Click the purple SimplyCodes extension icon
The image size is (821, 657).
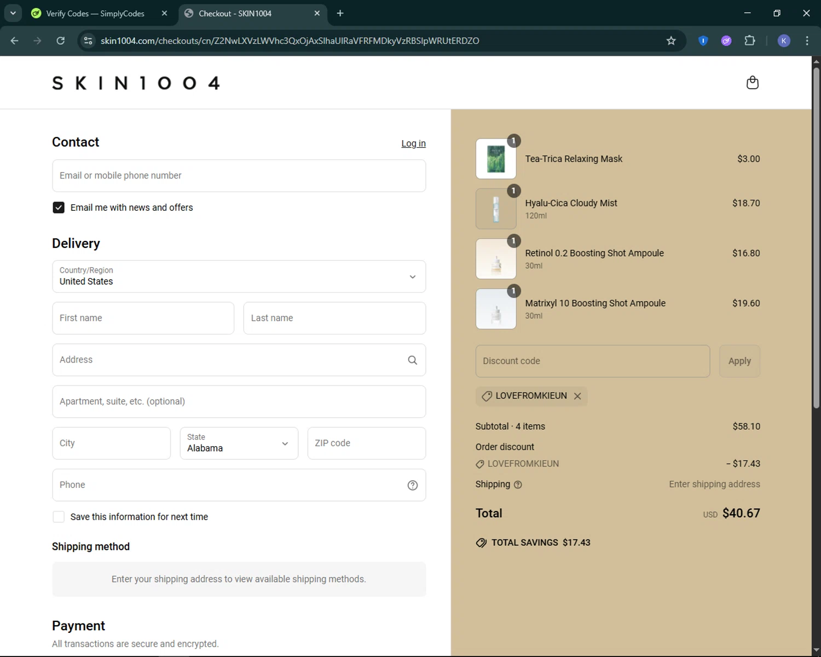coord(726,41)
